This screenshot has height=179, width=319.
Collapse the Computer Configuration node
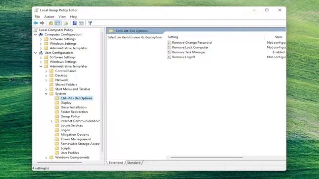click(x=35, y=35)
